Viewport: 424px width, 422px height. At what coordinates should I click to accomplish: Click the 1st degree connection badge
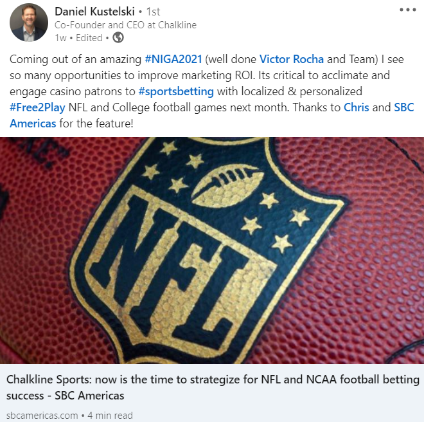coord(153,12)
